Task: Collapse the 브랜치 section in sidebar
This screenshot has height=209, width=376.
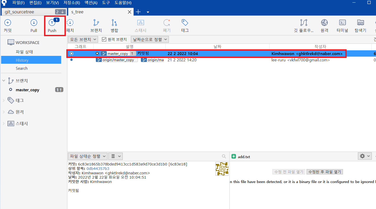Action: [x=4, y=81]
